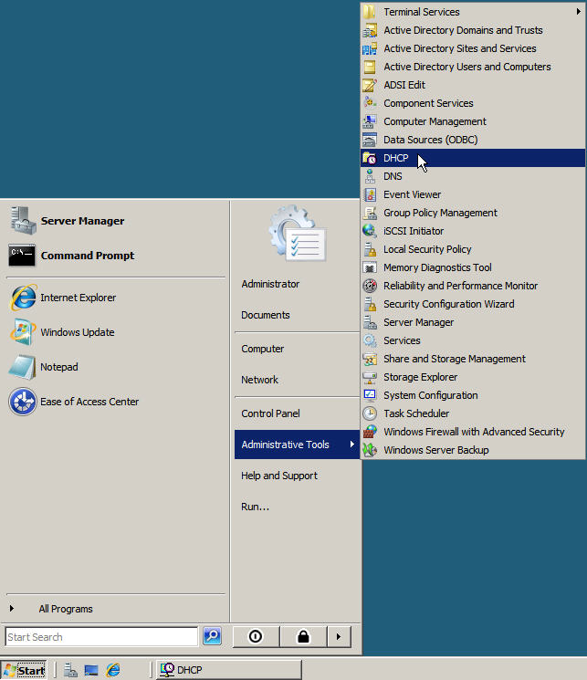
Task: Click the Task Scheduler label
Action: tap(416, 413)
